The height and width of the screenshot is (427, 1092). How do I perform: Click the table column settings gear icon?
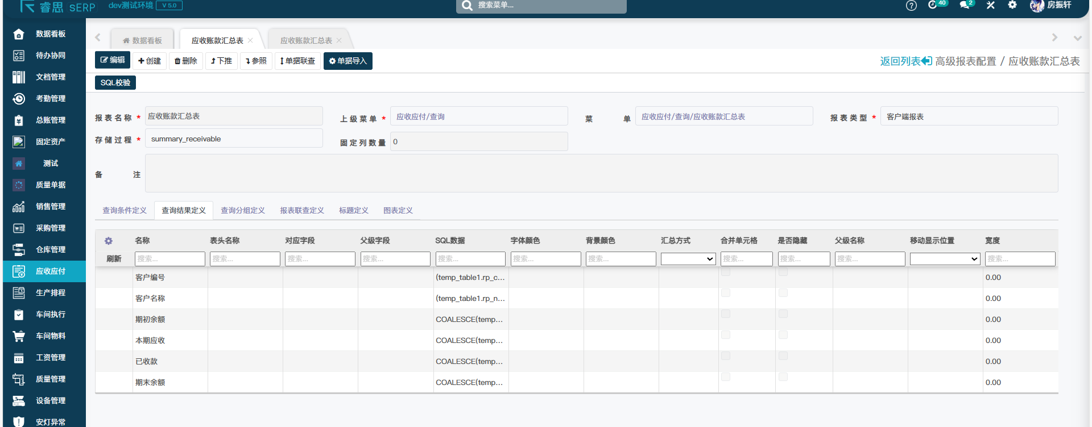click(109, 241)
